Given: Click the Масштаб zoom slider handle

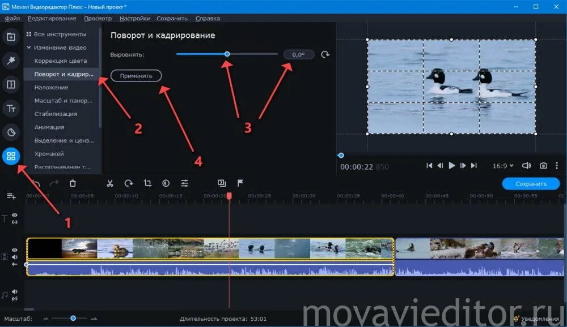Looking at the screenshot, I should click(73, 319).
